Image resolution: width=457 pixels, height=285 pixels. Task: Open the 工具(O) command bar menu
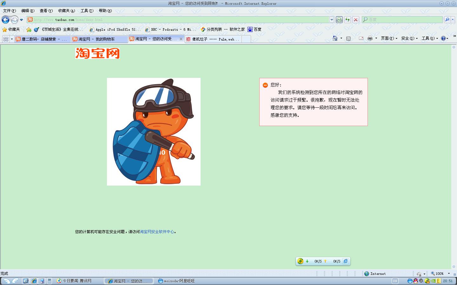click(x=430, y=38)
